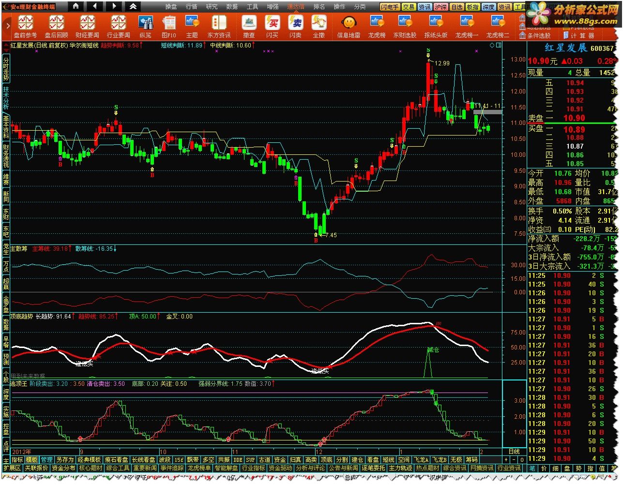This screenshot has width=623, height=485.
Task: Open the 东方资讯 icon
Action: (219, 26)
